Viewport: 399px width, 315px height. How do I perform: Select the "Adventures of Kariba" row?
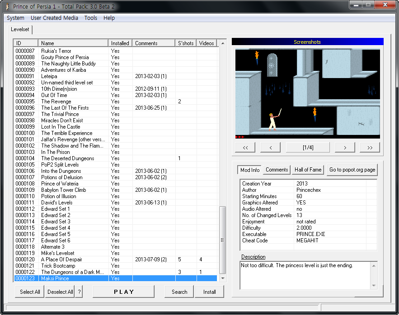coord(116,70)
